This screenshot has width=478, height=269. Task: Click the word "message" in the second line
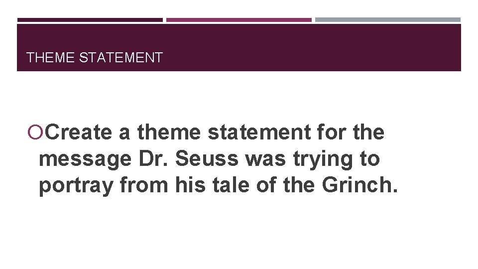[x=84, y=159]
